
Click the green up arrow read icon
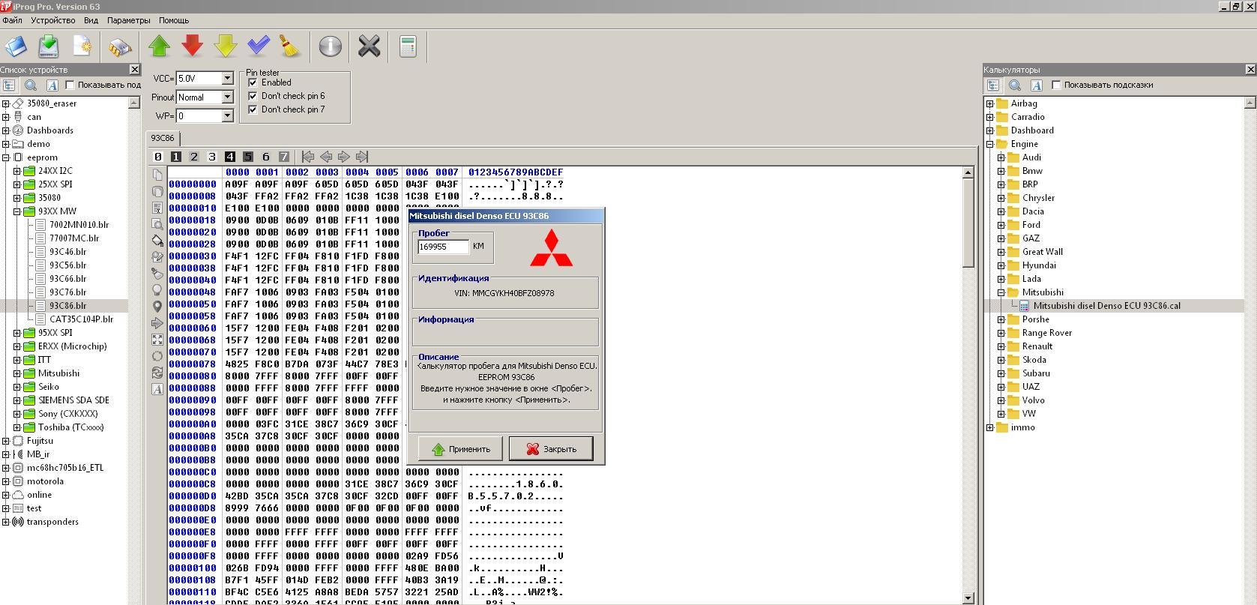pos(159,46)
